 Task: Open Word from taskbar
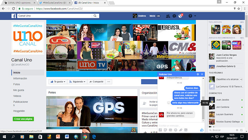[67, 136]
